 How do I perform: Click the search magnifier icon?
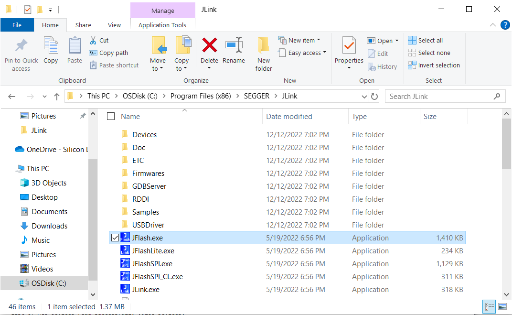[497, 97]
